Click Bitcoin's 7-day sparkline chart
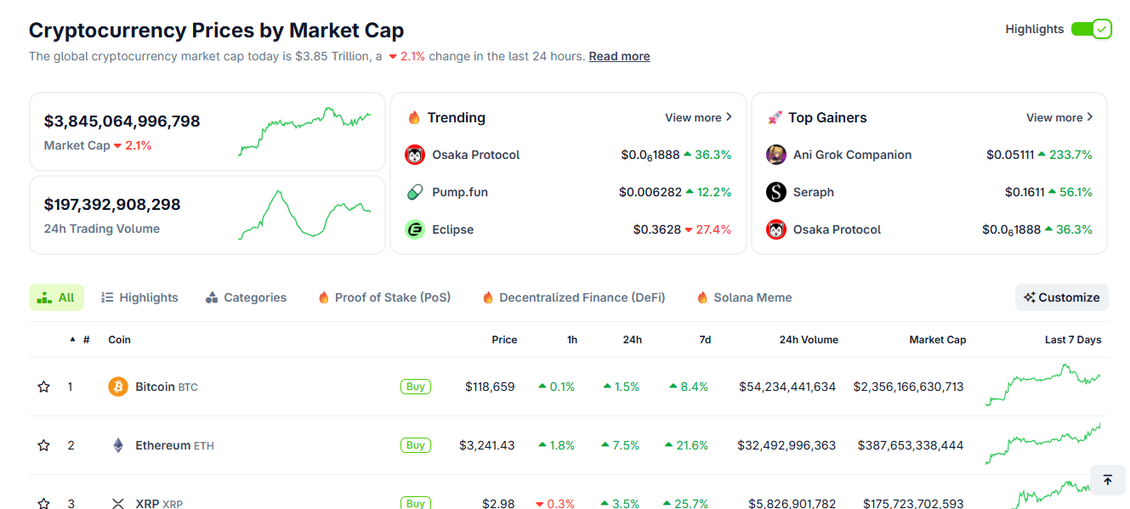 pyautogui.click(x=1042, y=386)
